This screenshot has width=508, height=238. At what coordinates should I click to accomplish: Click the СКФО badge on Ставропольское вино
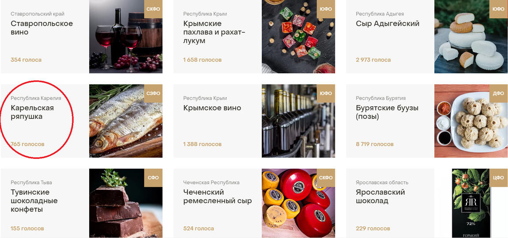153,9
